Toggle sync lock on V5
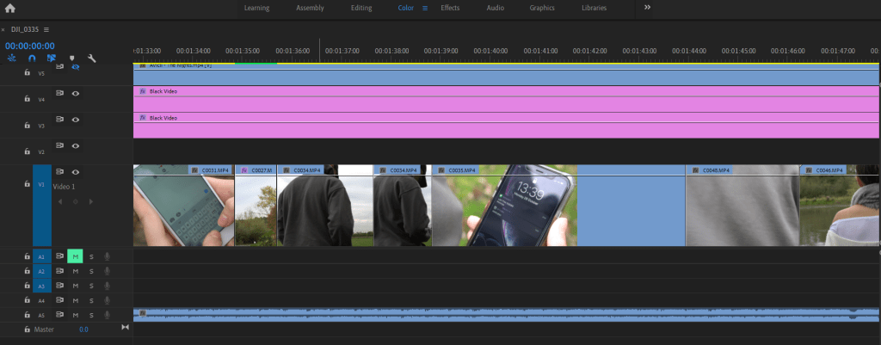 [x=59, y=67]
